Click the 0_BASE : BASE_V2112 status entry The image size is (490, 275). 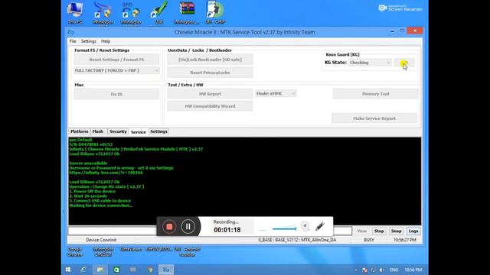(297, 240)
